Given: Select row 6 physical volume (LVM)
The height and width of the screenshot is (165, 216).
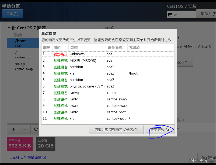Looking at the screenshot, I should coord(108,86).
